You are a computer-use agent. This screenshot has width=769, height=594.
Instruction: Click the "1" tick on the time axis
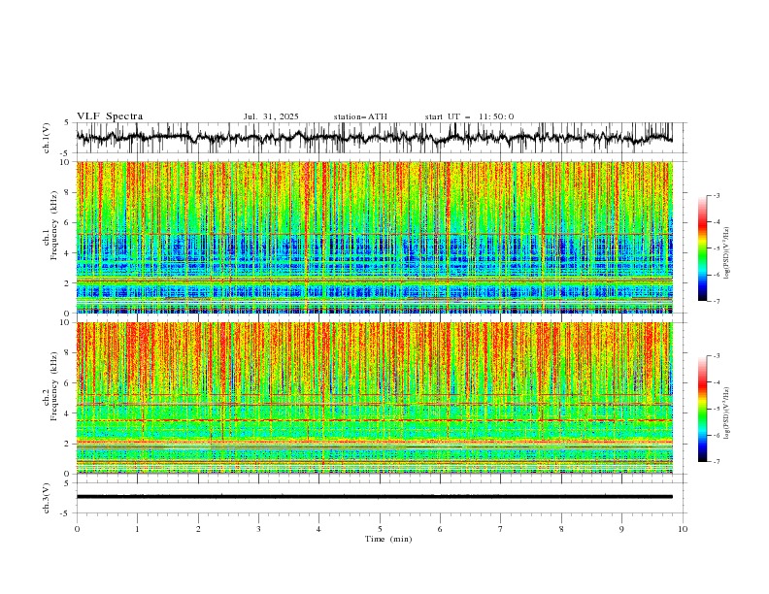click(x=137, y=529)
